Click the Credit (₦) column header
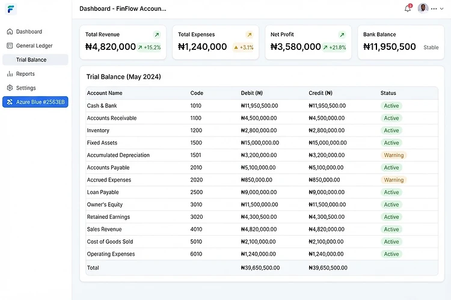Screen dimensions: 451x300 [x=321, y=93]
